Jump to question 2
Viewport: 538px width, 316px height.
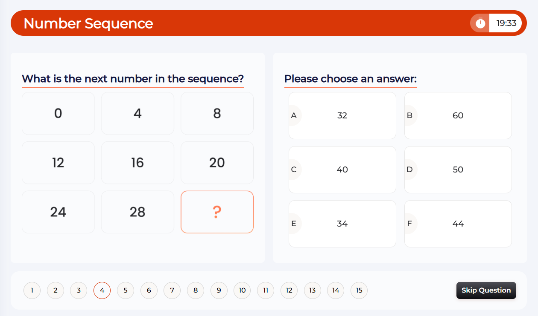(56, 290)
